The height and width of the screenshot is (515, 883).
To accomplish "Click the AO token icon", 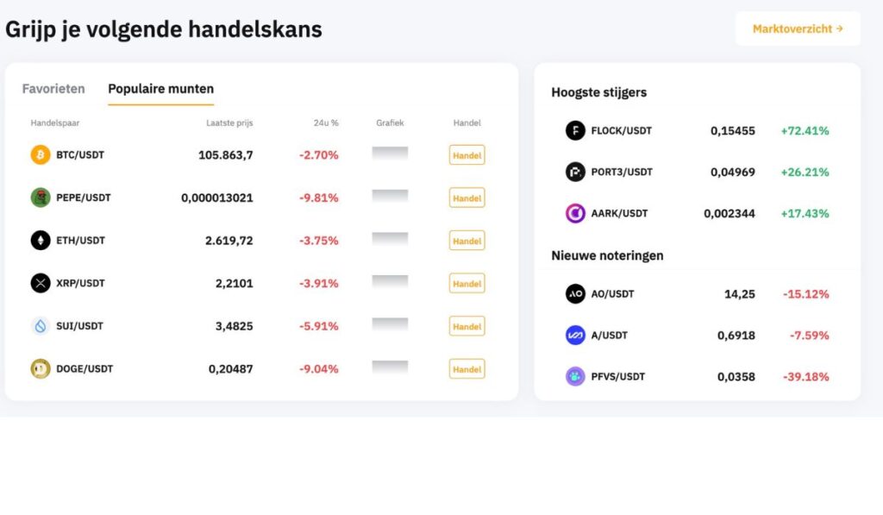I will [575, 294].
